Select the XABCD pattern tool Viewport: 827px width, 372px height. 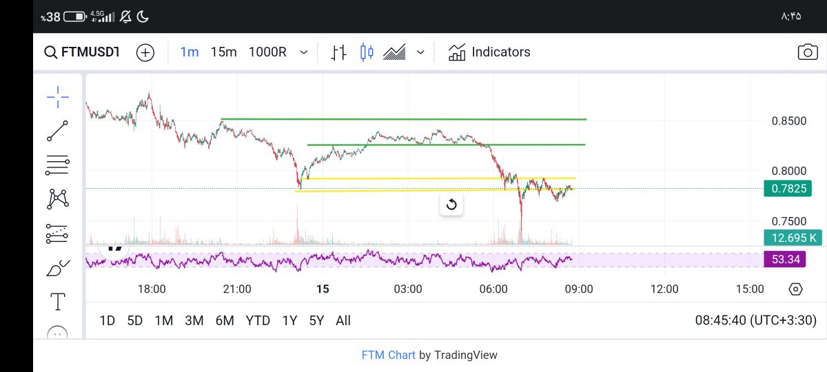coord(58,198)
